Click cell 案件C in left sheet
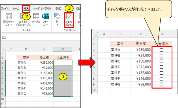Image resolution: width=178 pixels, height=108 pixels. coord(26,73)
